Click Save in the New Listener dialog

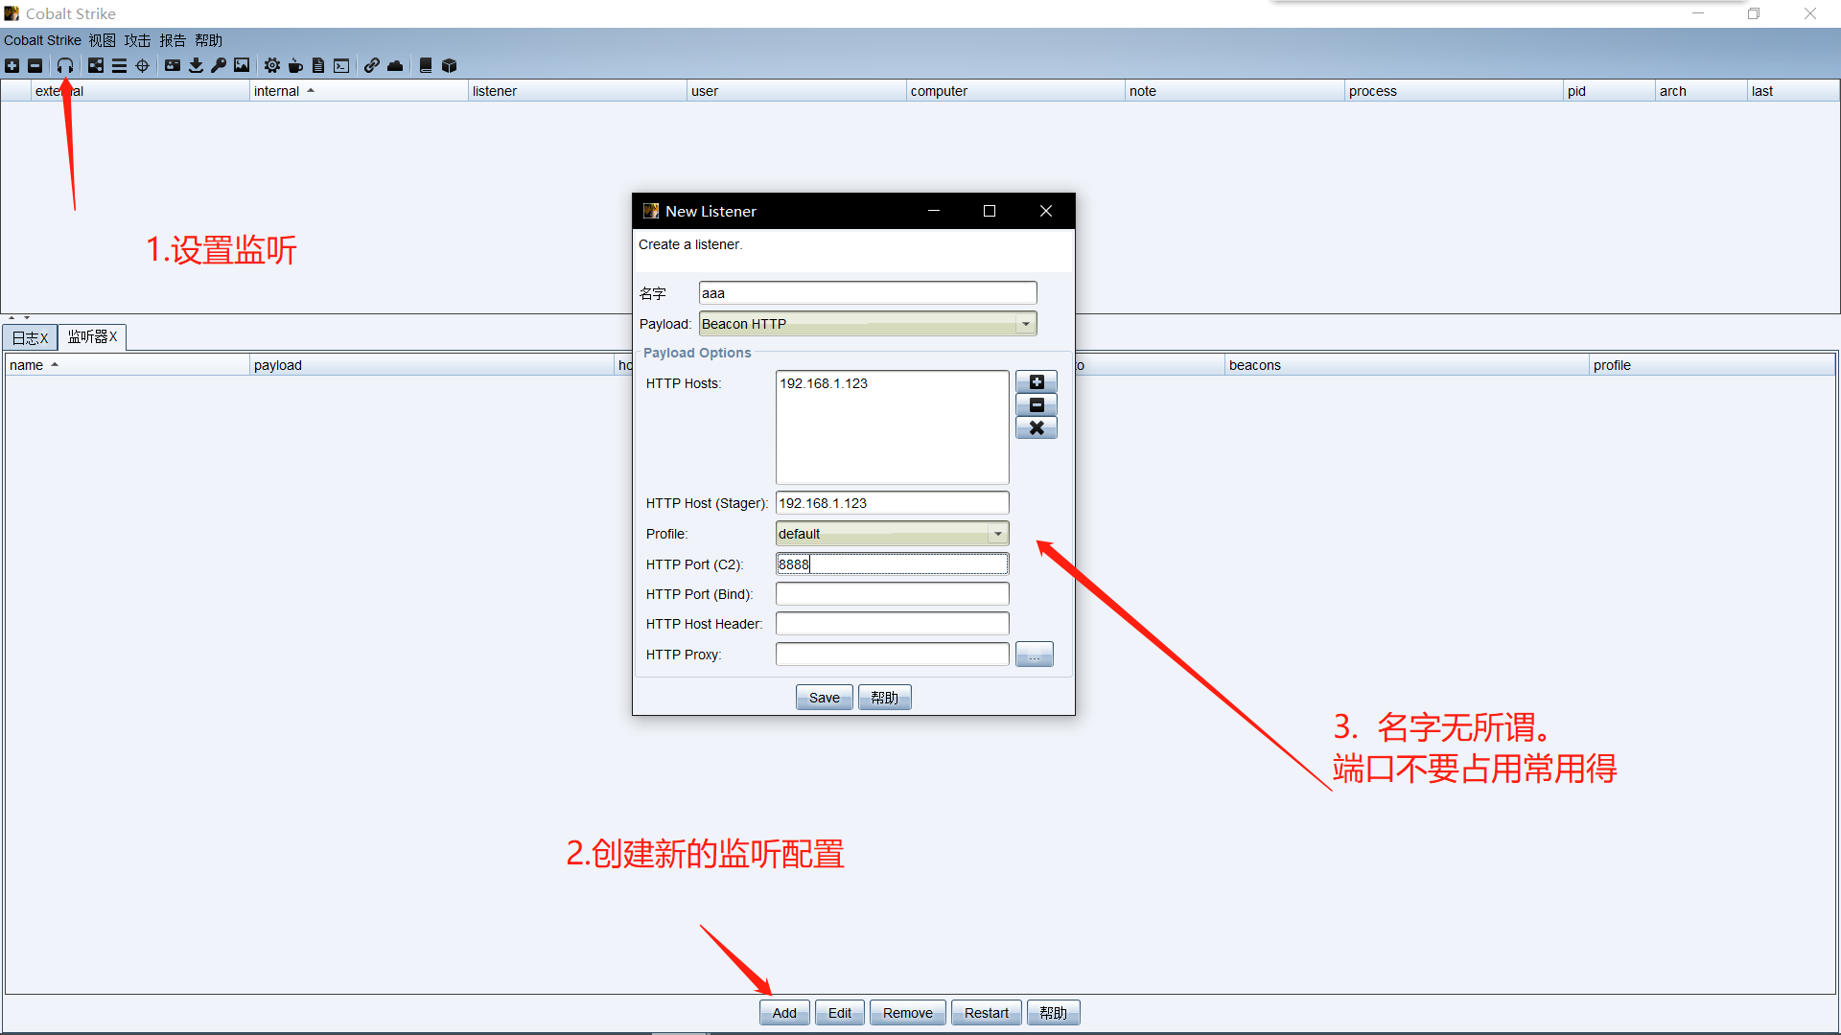[x=824, y=698]
